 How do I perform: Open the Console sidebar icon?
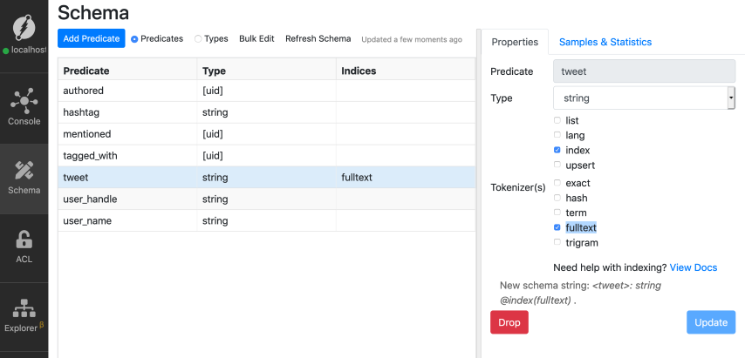coord(24,102)
